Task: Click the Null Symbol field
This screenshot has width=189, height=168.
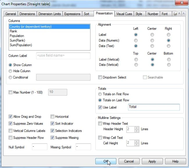Action: (x=40, y=147)
